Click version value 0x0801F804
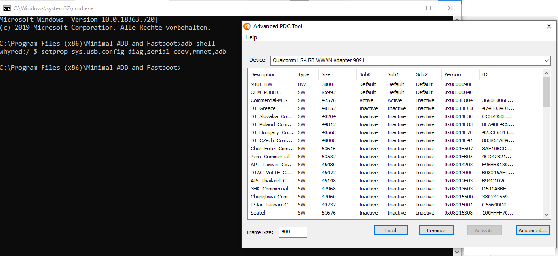Image resolution: width=558 pixels, height=256 pixels. [459, 100]
